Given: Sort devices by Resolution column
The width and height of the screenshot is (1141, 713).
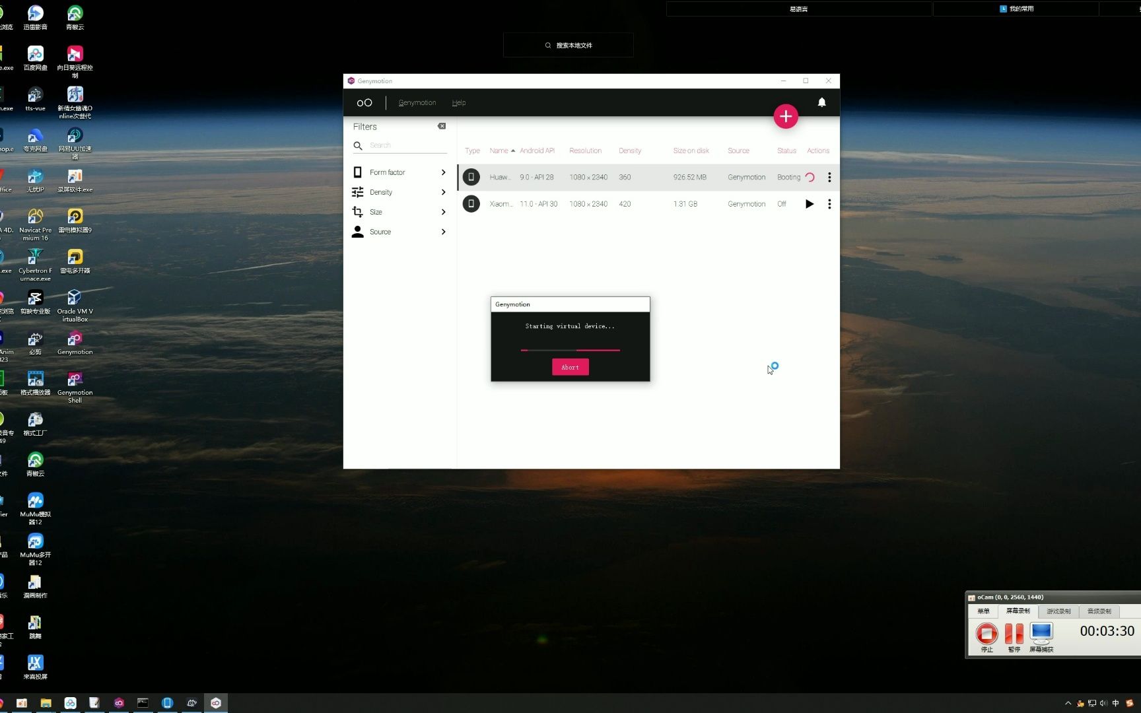Looking at the screenshot, I should pos(585,151).
